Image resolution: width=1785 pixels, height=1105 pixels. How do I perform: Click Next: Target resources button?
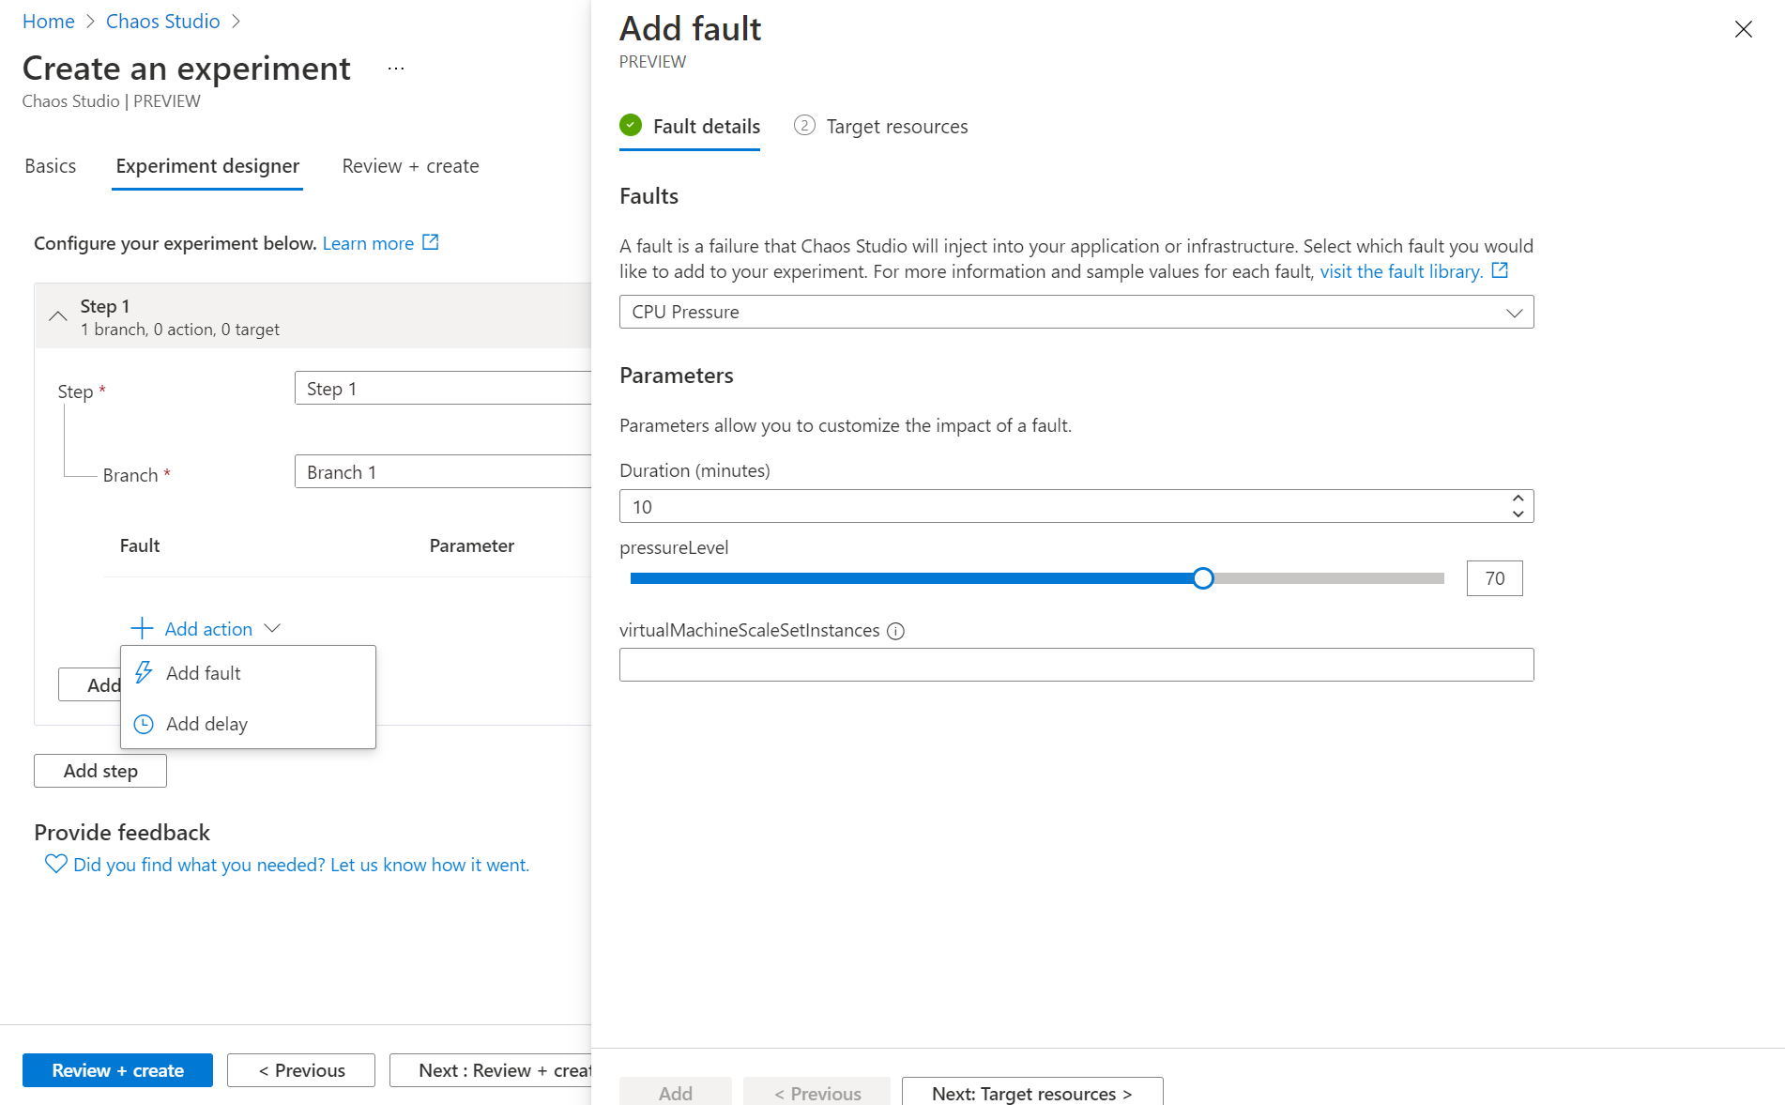coord(1031,1093)
